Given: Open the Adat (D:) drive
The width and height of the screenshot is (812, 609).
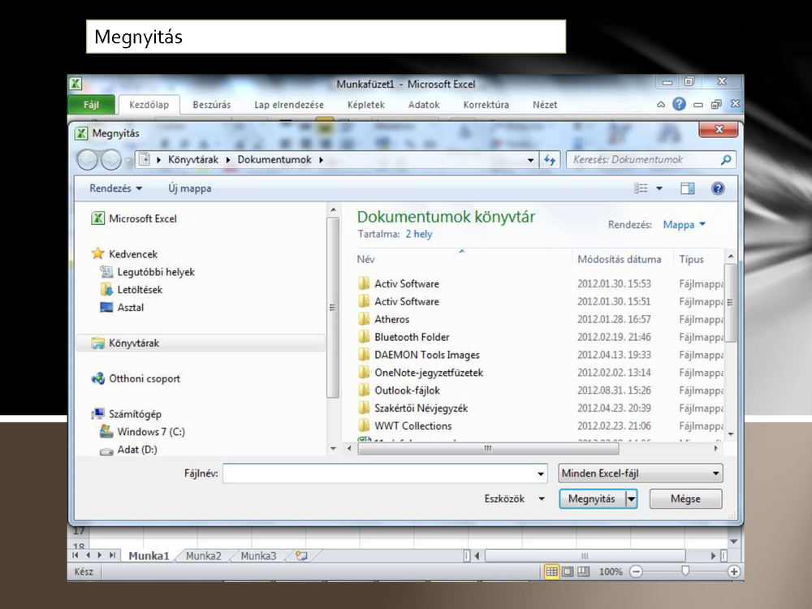Looking at the screenshot, I should pos(128,450).
